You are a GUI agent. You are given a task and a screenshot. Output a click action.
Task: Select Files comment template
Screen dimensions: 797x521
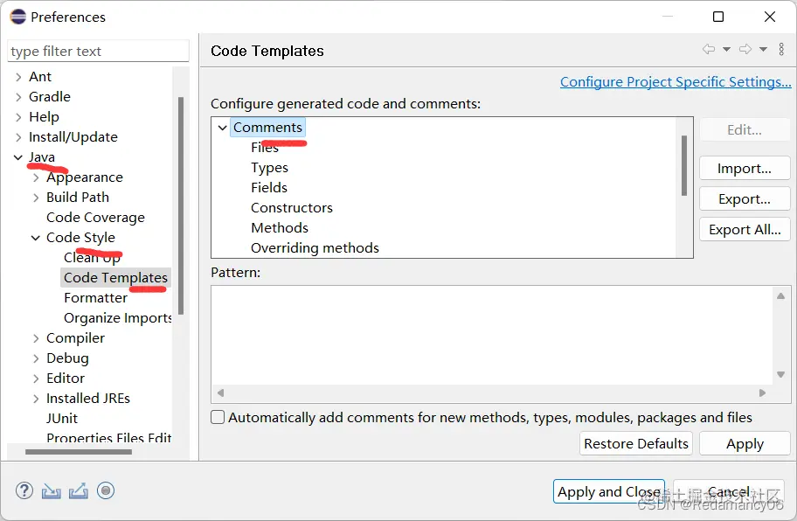(265, 148)
